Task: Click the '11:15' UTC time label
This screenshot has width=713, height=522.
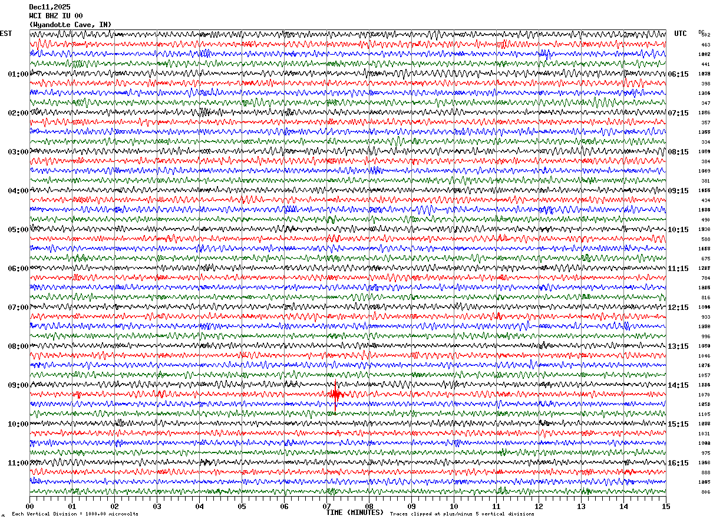Action: (678, 269)
